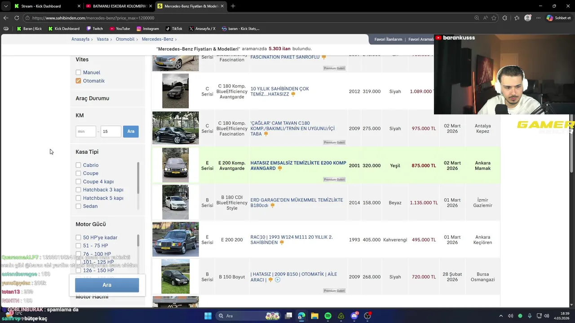The image size is (575, 323).
Task: Open the Instagram bookmark
Action: coord(148,29)
